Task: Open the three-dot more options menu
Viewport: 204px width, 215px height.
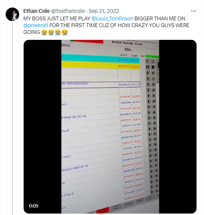Action: 193,11
